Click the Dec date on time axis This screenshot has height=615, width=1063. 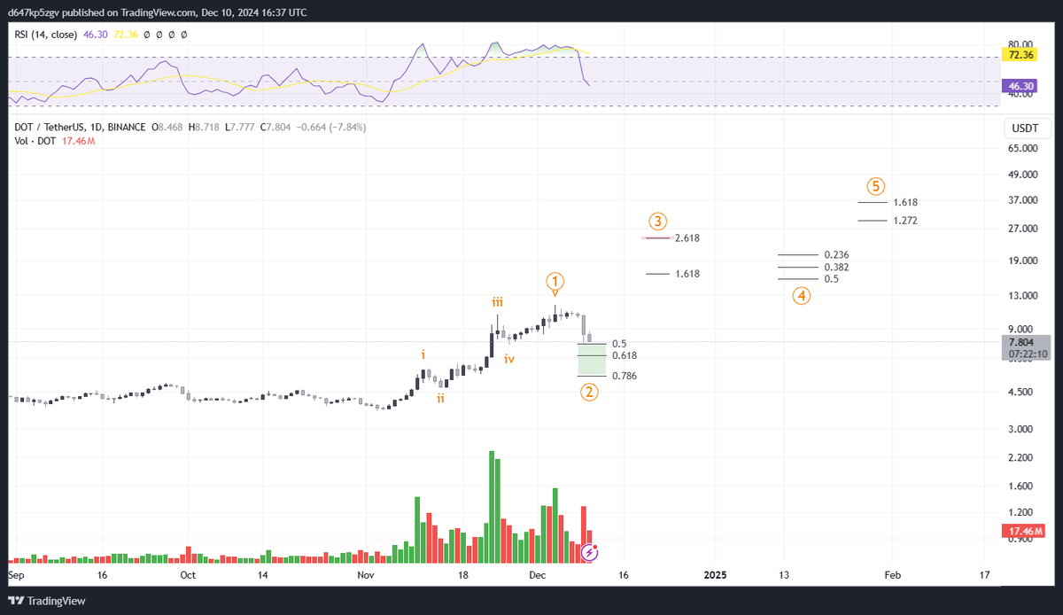539,575
